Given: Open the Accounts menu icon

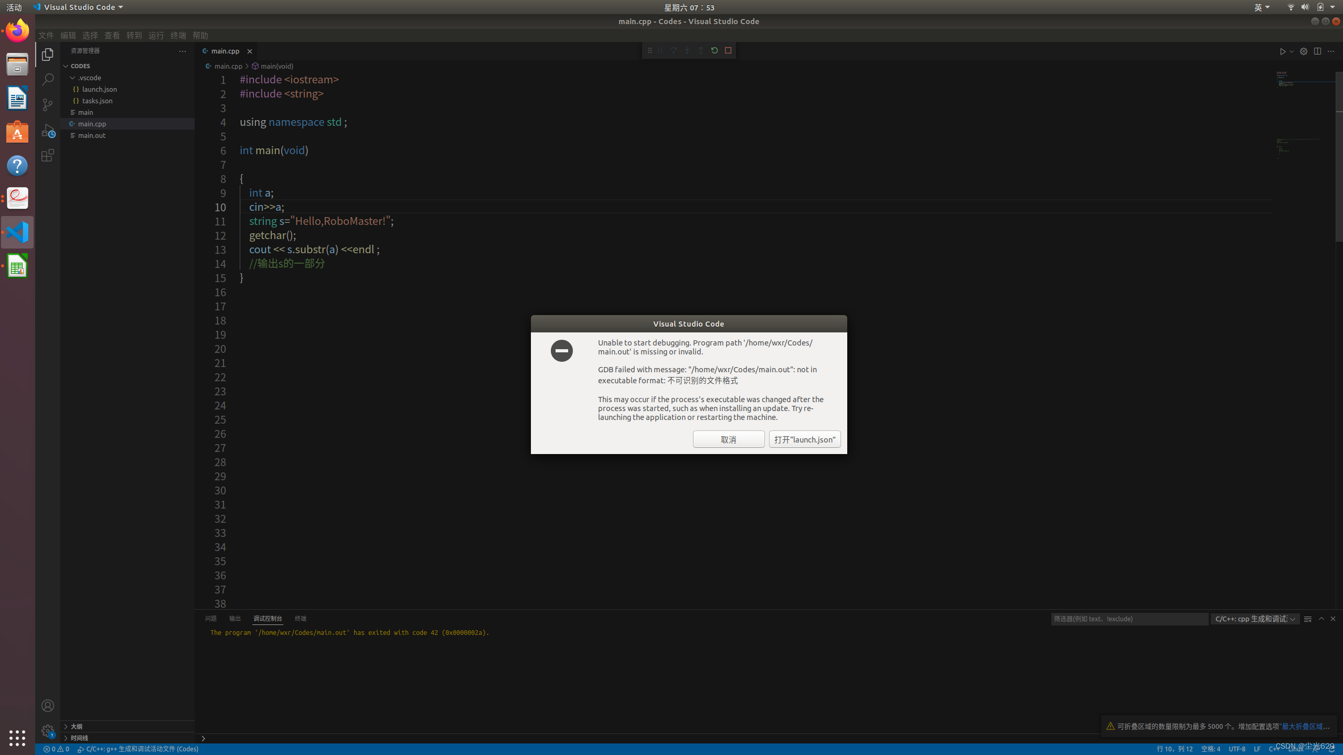Looking at the screenshot, I should pyautogui.click(x=48, y=706).
